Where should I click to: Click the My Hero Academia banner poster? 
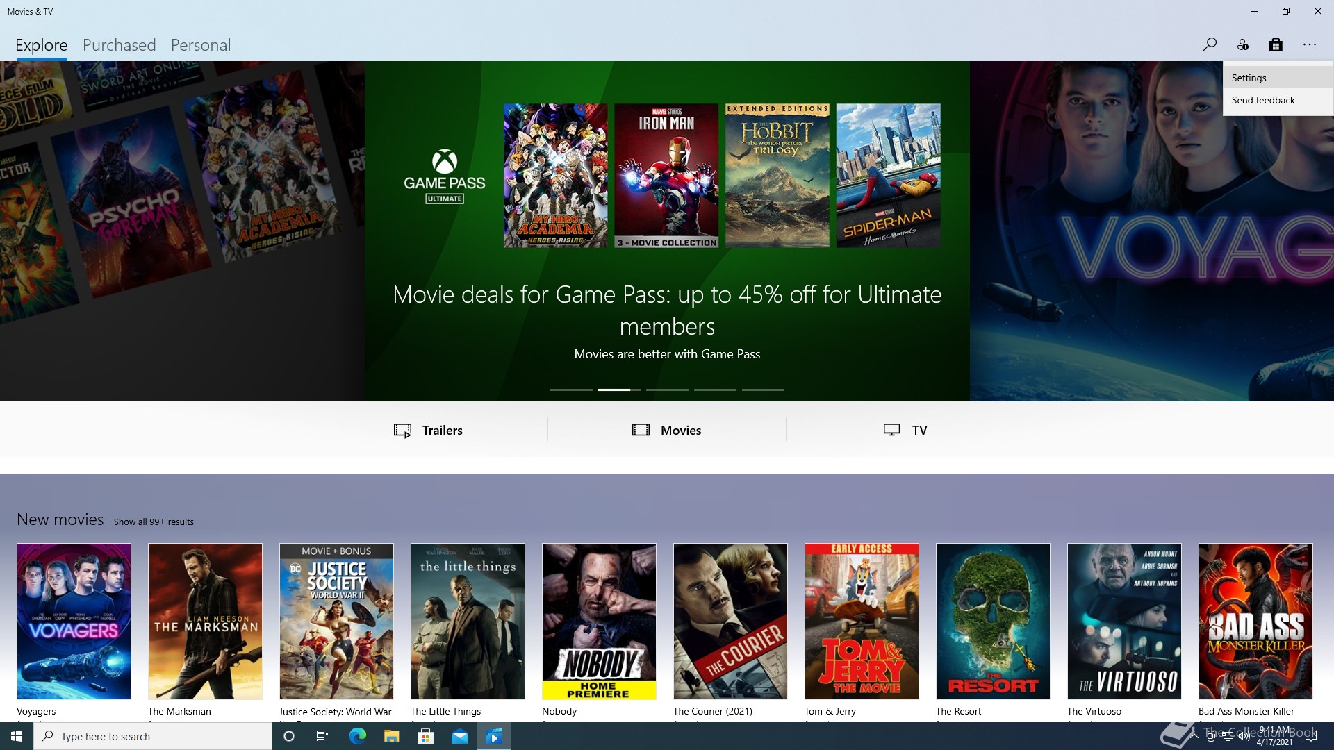click(555, 176)
